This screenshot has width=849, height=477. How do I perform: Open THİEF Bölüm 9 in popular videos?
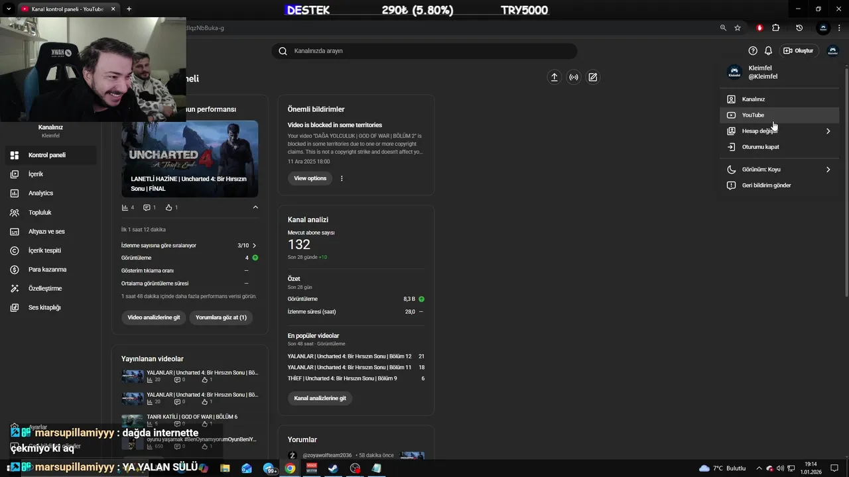pyautogui.click(x=342, y=378)
